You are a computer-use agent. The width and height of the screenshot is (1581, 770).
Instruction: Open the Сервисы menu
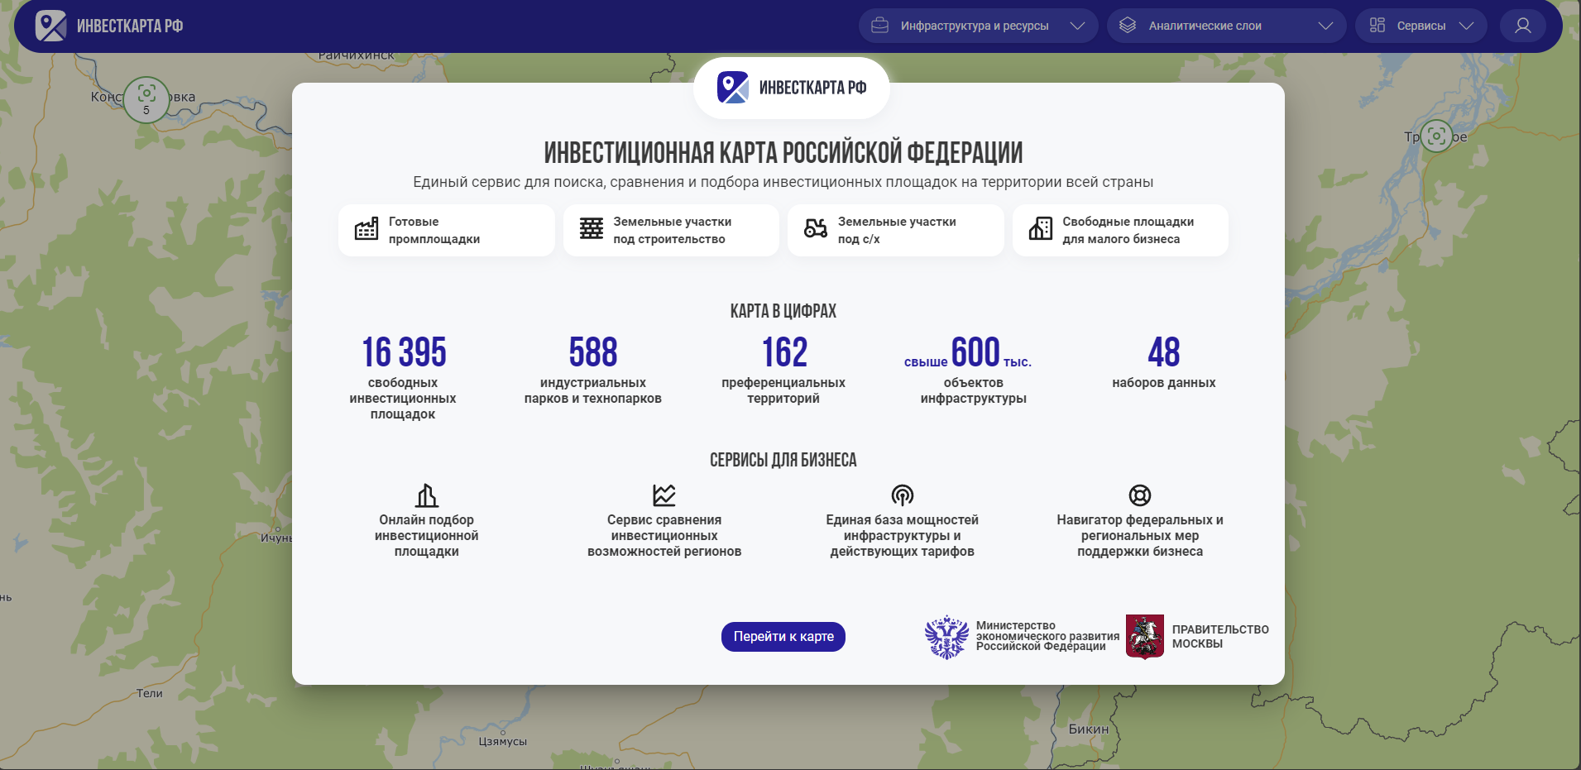(x=1421, y=26)
